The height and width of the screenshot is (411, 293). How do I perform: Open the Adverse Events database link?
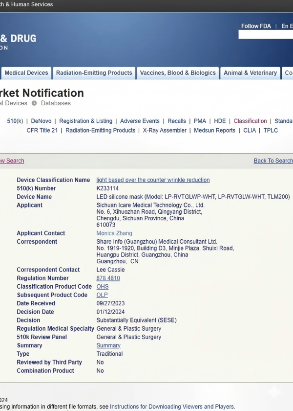[x=140, y=121]
